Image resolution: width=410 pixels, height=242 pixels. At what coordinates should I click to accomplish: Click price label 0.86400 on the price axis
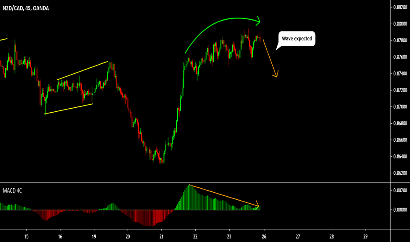[400, 157]
